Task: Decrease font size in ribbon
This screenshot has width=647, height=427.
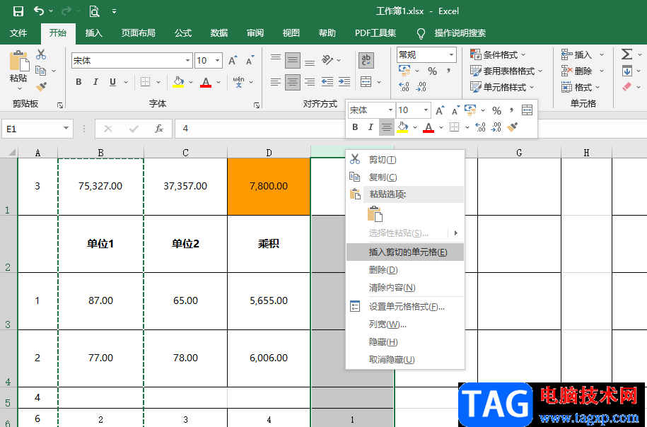Action: pyautogui.click(x=250, y=61)
